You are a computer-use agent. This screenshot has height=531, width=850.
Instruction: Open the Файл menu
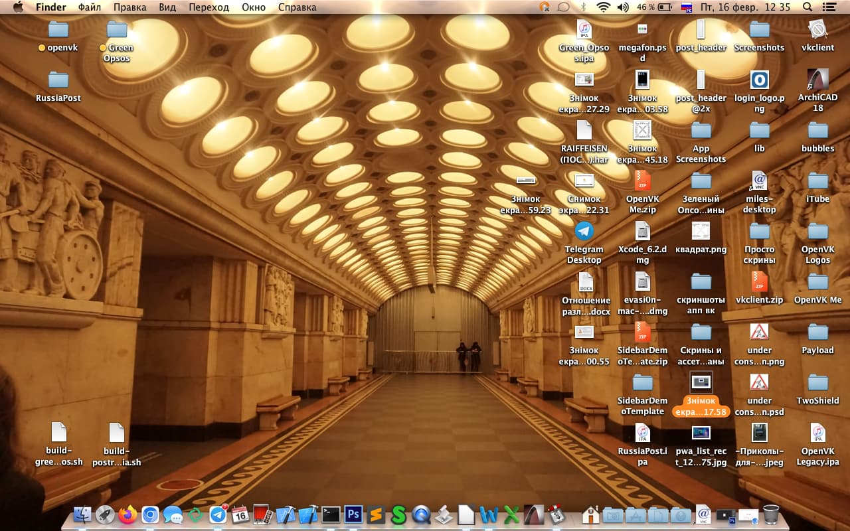[90, 7]
